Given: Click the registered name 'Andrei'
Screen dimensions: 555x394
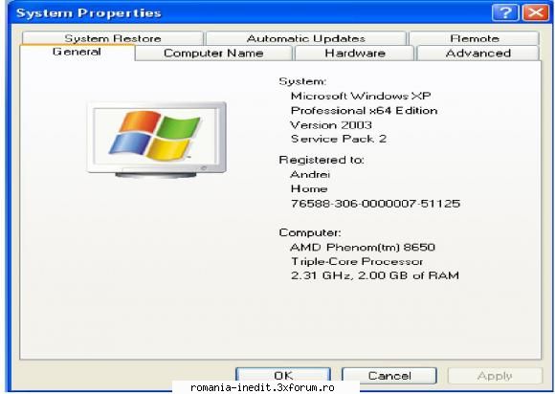Looking at the screenshot, I should (310, 174).
